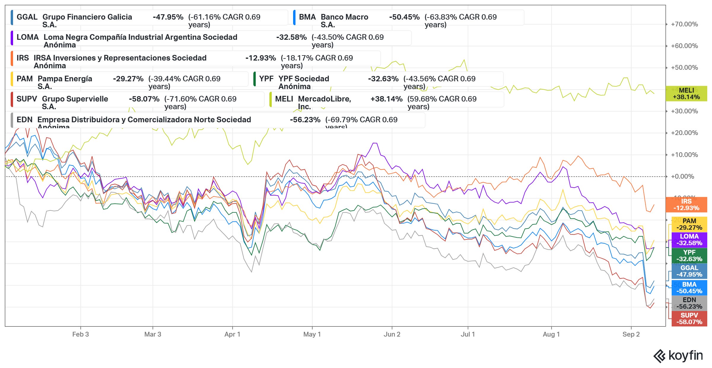The width and height of the screenshot is (712, 368).
Task: Click the YPF ticker in the legend
Action: pos(266,79)
